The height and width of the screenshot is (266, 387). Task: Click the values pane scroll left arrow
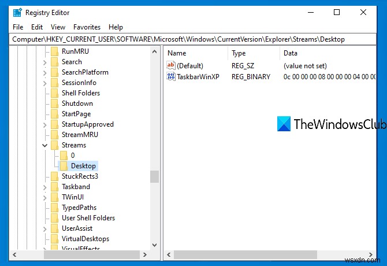[x=169, y=254]
